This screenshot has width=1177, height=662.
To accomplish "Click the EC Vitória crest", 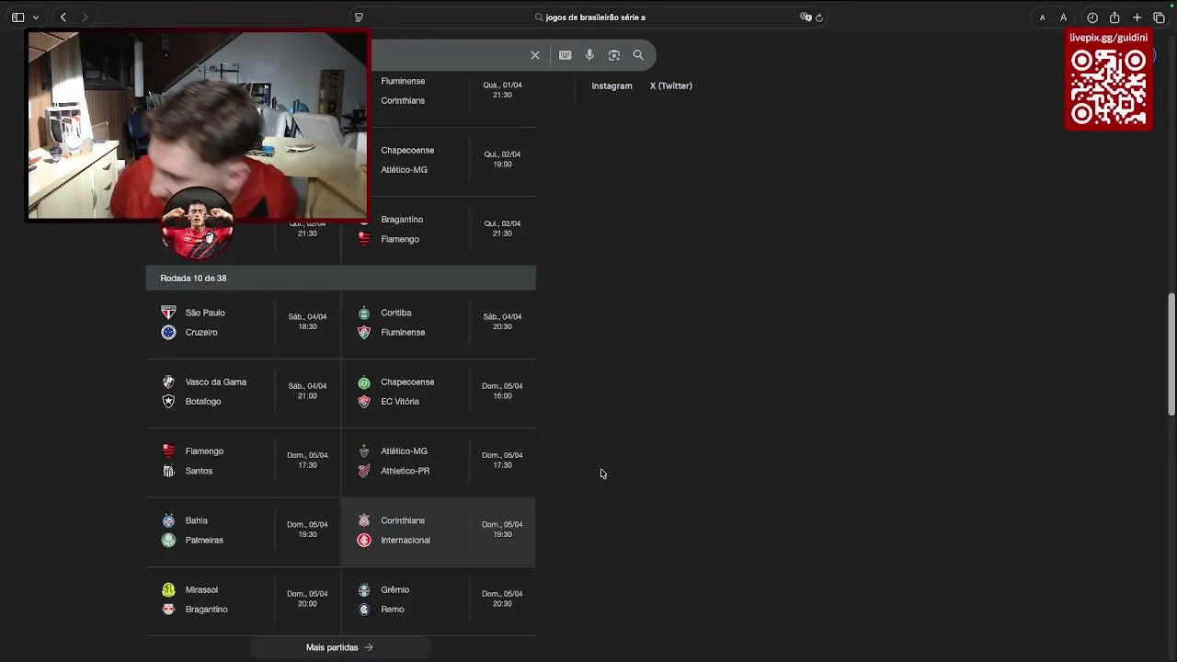I will click(364, 402).
